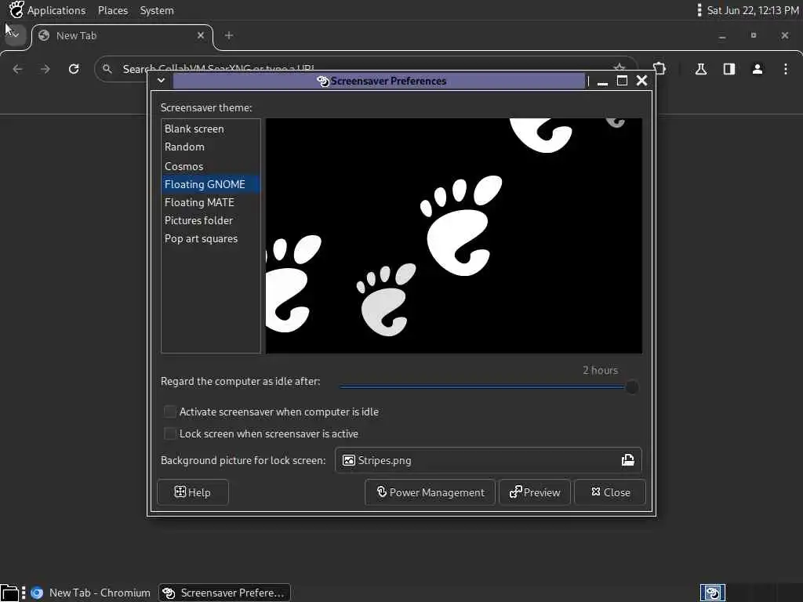Open the Stripes.png background picture chooser
Screen dimensions: 803x602
(x=488, y=460)
